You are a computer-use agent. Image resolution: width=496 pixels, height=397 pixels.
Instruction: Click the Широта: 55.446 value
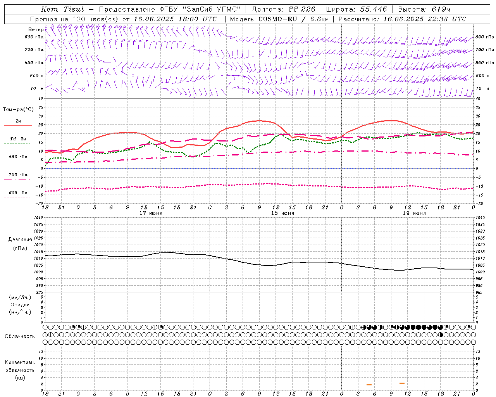pos(357,9)
